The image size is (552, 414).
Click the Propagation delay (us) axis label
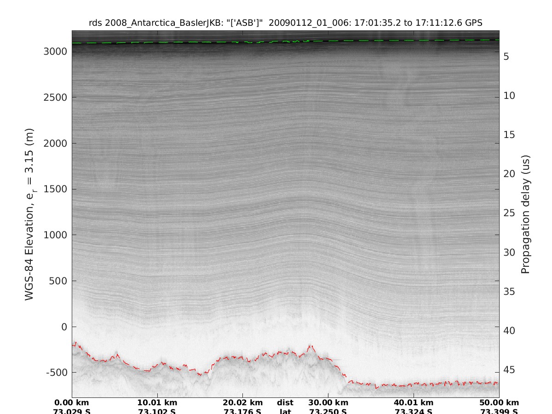[525, 214]
